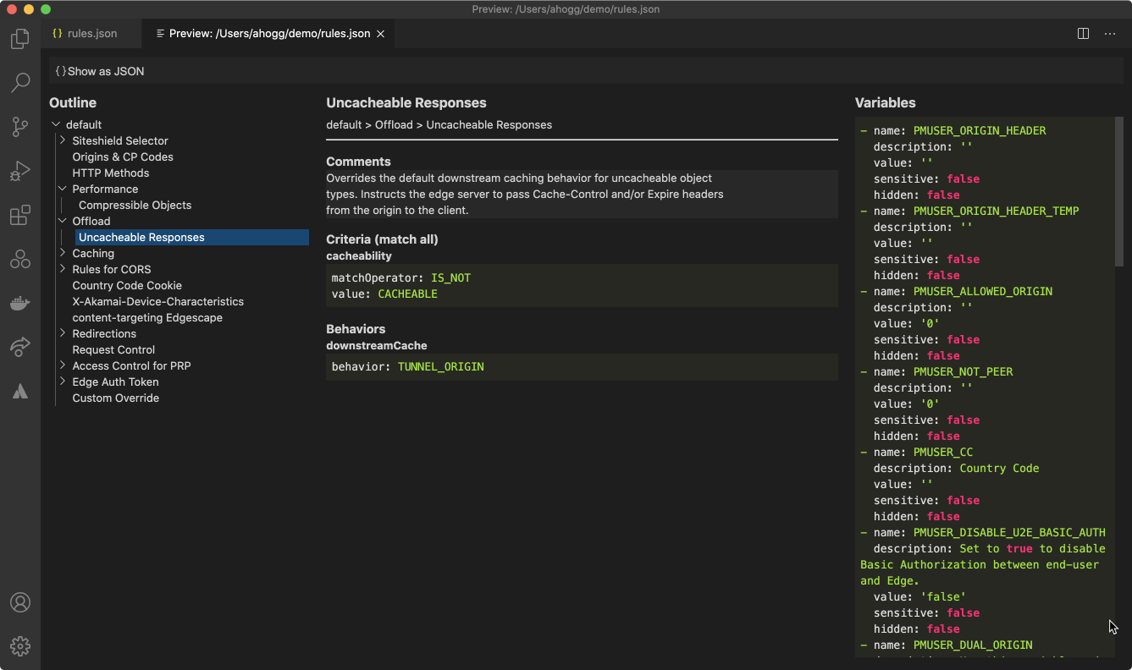Select the Request Control rule

[113, 349]
